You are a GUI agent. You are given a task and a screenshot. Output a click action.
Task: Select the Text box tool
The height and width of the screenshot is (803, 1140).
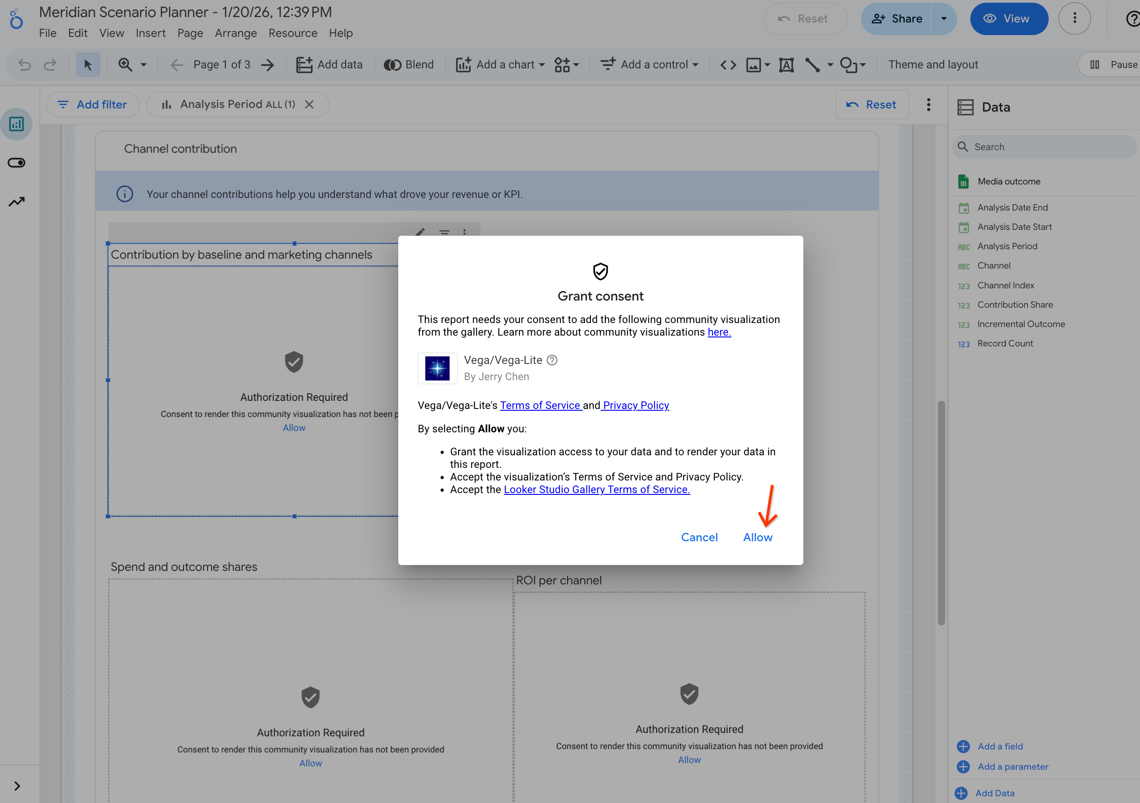pyautogui.click(x=786, y=64)
